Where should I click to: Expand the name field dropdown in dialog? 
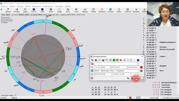click(142, 64)
